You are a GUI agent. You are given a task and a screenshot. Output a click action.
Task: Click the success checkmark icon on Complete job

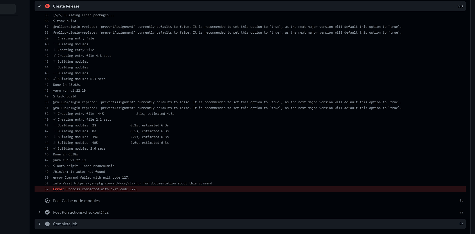tap(47, 224)
